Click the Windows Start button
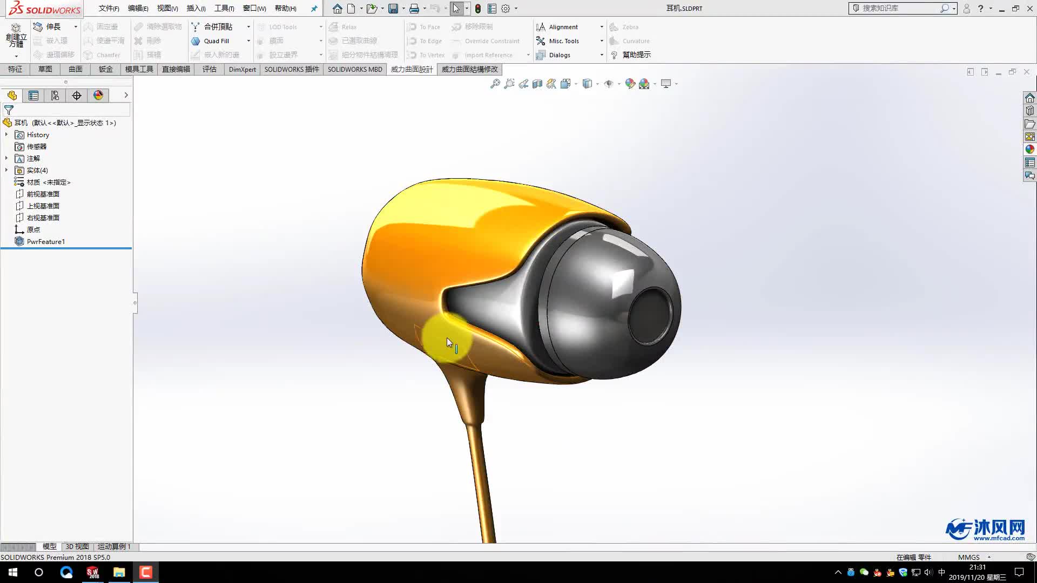The width and height of the screenshot is (1037, 583). coord(13,572)
